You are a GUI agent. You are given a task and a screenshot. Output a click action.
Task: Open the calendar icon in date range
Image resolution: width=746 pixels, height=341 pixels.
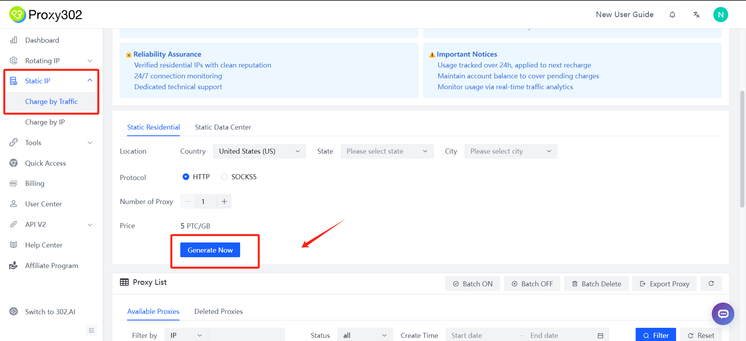(600, 336)
